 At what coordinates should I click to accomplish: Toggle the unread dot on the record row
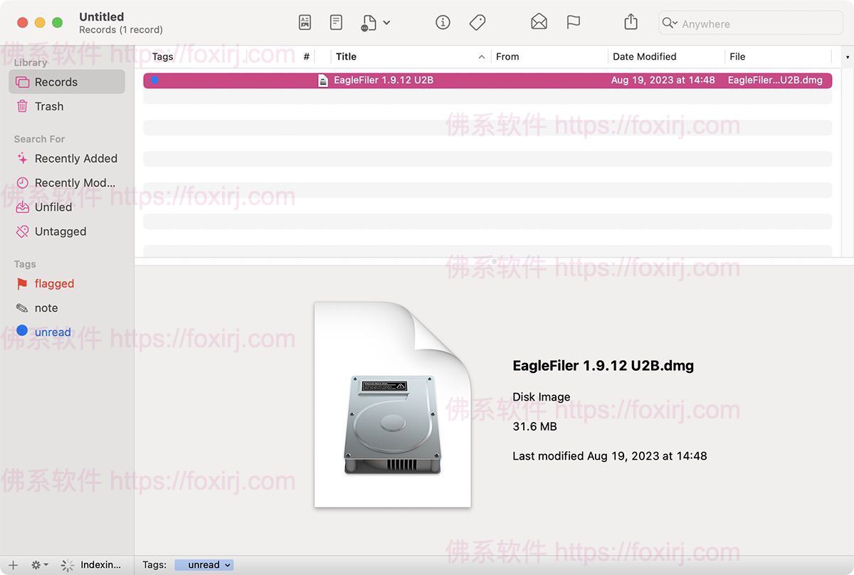click(x=154, y=80)
